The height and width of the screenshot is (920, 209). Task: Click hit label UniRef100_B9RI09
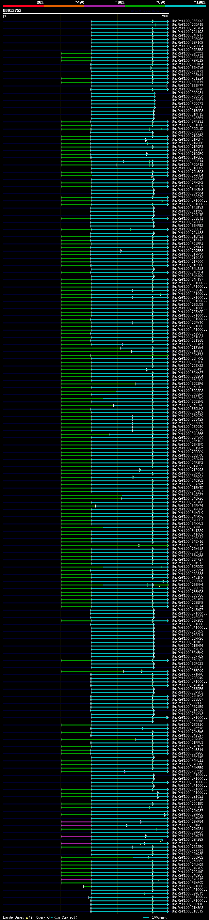click(x=187, y=42)
